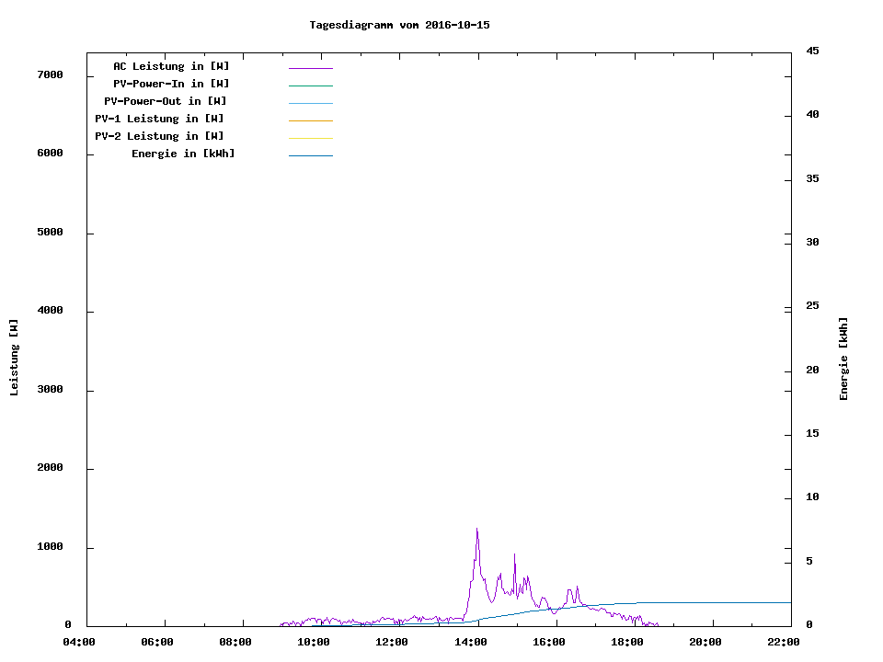
Task: Click the Energie in [kWh] legend label
Action: pos(183,154)
